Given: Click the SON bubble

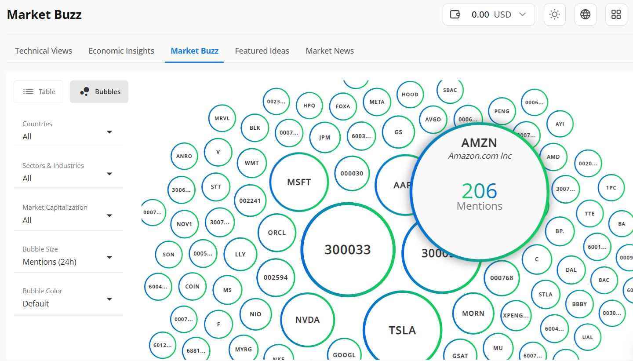Looking at the screenshot, I should pos(169,255).
